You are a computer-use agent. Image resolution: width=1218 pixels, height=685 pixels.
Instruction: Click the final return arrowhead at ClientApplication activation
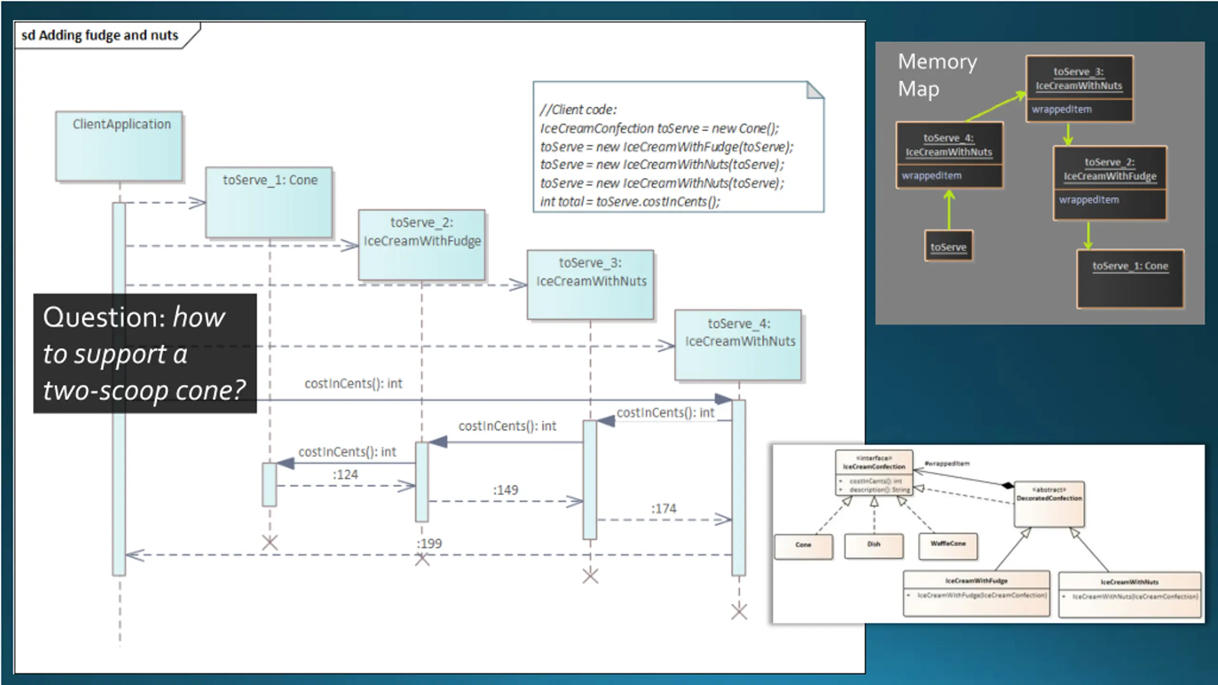135,555
